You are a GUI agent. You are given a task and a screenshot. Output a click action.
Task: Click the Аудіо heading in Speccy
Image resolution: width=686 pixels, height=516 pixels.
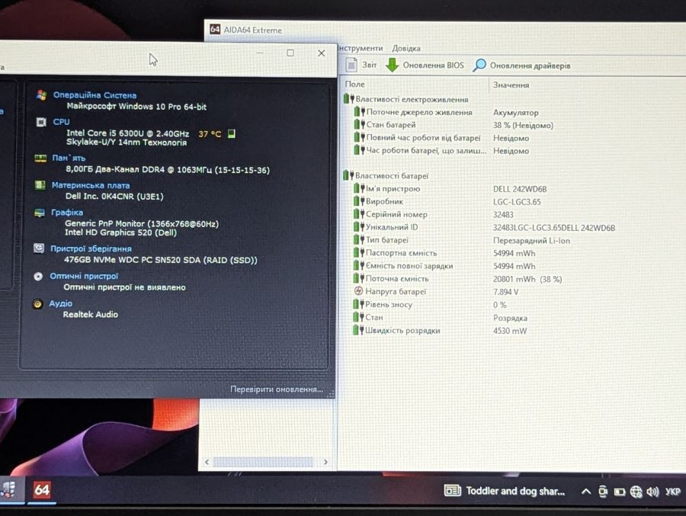[x=61, y=303]
